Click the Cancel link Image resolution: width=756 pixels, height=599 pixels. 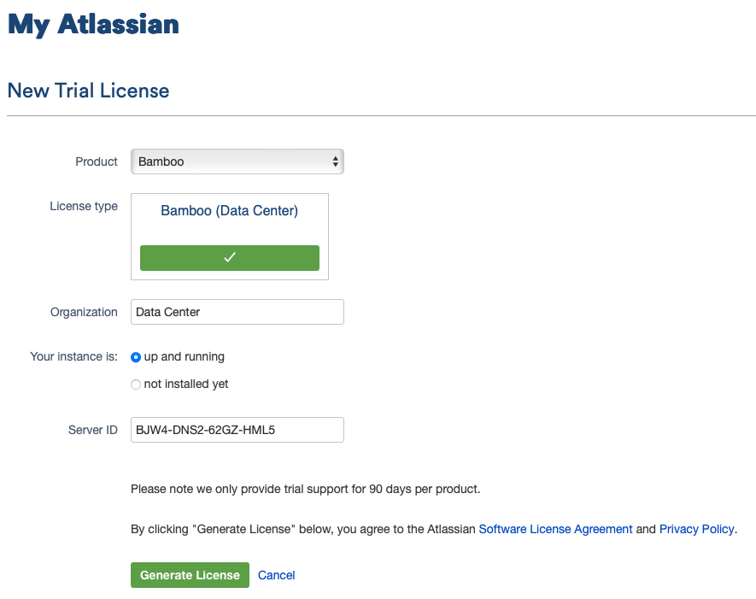click(276, 575)
